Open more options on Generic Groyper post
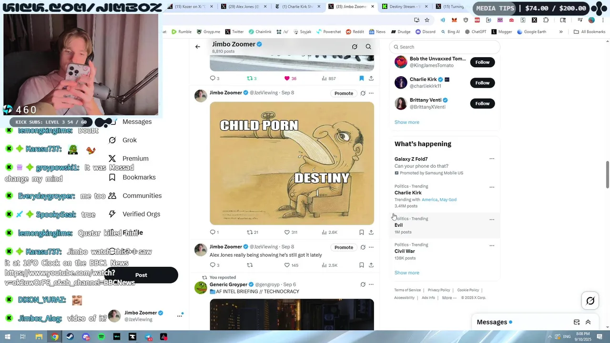The image size is (610, 343). 371,284
